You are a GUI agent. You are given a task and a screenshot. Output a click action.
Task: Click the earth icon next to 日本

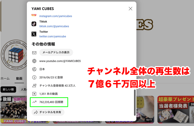click(x=34, y=69)
